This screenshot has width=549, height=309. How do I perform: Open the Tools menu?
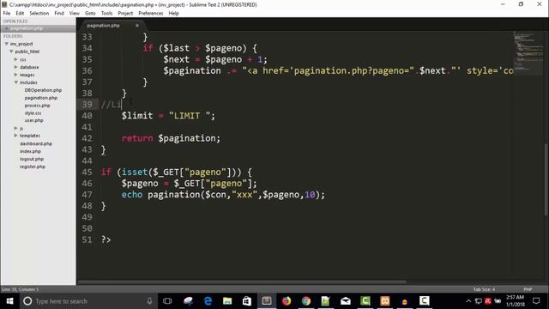tap(106, 14)
